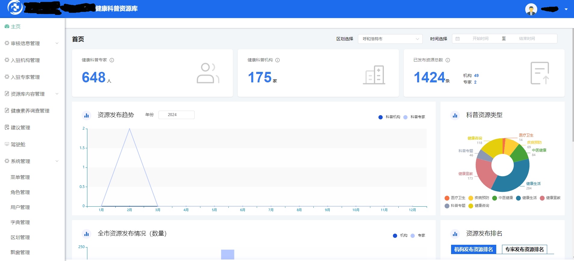Click document upload icon on 1424 card
574x261 pixels.
tap(540, 73)
